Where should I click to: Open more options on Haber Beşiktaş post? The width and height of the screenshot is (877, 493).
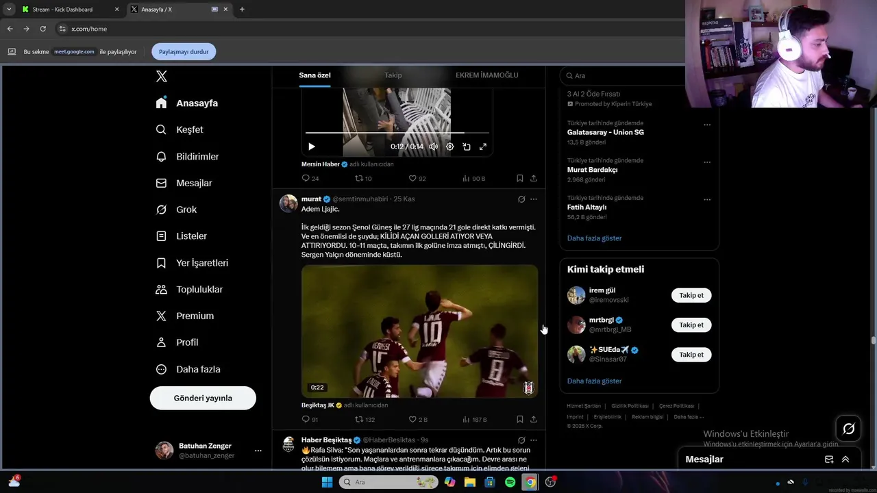(x=534, y=440)
